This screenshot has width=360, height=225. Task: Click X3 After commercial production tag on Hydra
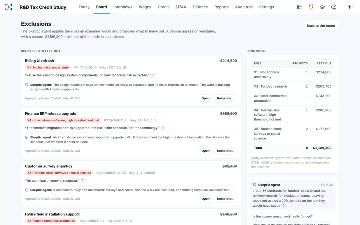[x=51, y=221]
